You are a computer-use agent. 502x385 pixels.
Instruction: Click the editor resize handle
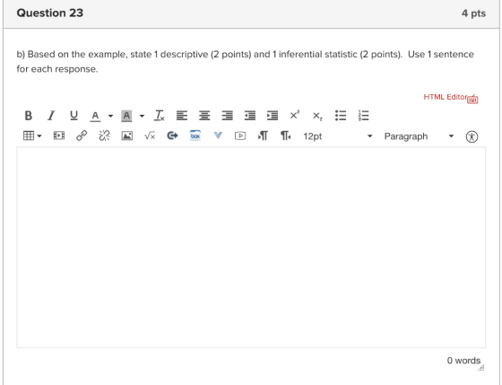[x=481, y=368]
